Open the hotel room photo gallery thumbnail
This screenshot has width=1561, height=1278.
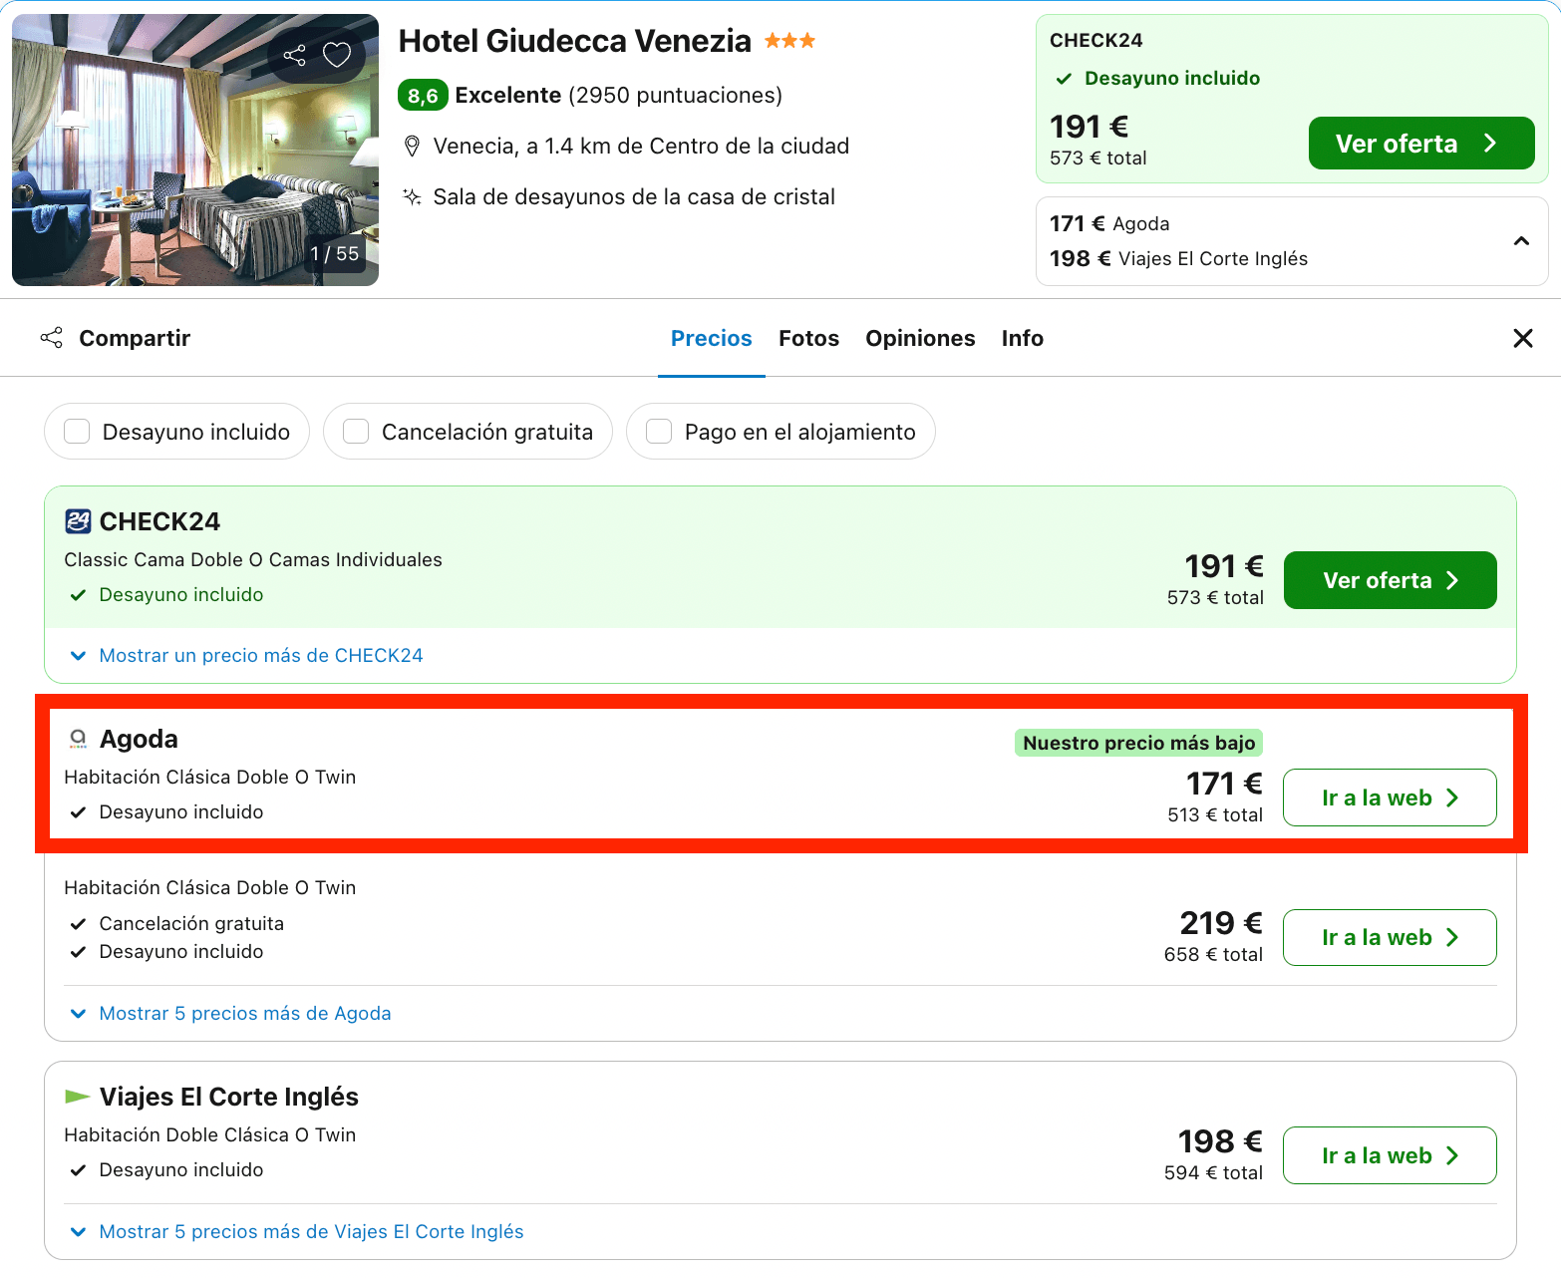[x=195, y=150]
